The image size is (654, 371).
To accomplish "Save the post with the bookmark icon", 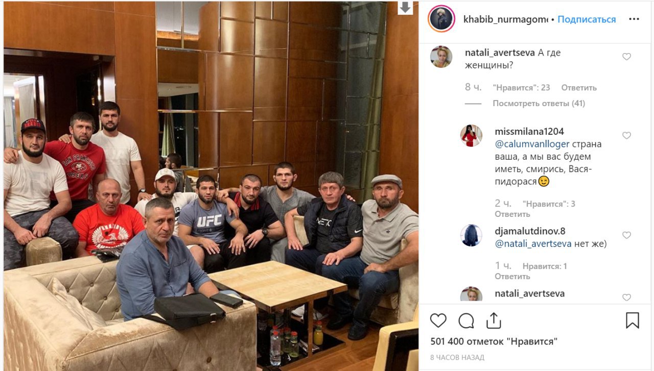I will click(x=632, y=320).
